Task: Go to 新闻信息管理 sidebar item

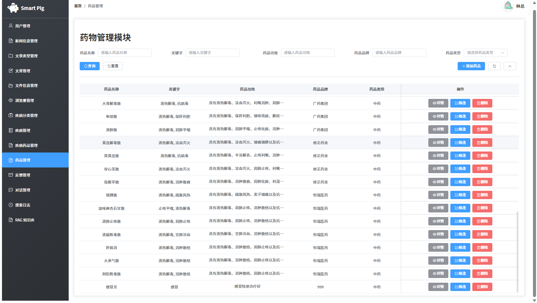Action: (35, 41)
